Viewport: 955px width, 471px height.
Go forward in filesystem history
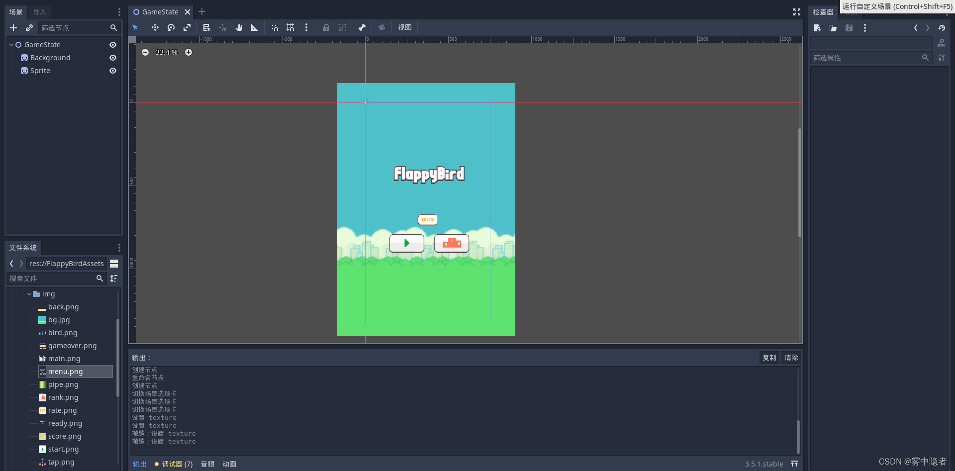(x=21, y=264)
